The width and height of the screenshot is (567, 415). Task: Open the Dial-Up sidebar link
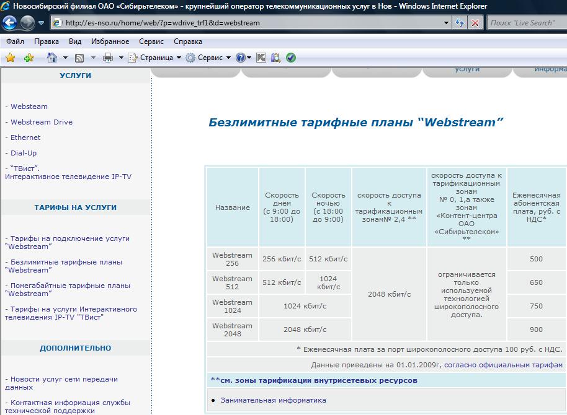(x=24, y=153)
